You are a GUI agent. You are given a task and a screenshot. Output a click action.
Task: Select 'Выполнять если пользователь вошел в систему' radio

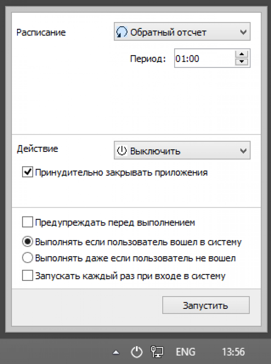pyautogui.click(x=27, y=241)
